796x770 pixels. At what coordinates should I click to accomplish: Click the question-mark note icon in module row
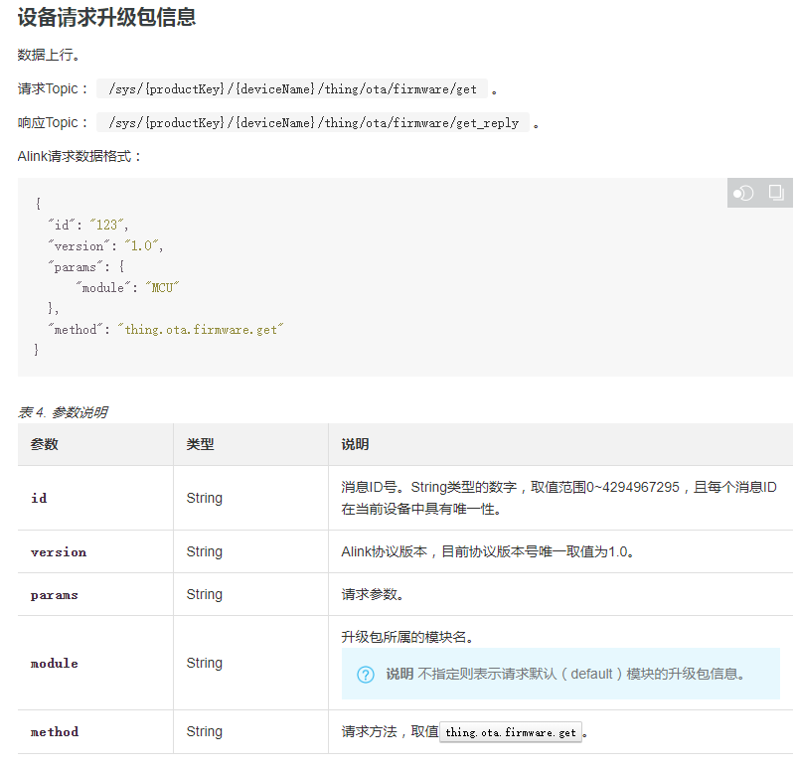[x=366, y=675]
